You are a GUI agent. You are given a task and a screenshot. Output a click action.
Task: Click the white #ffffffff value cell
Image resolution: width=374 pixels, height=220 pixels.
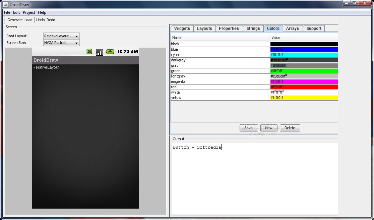pos(304,92)
